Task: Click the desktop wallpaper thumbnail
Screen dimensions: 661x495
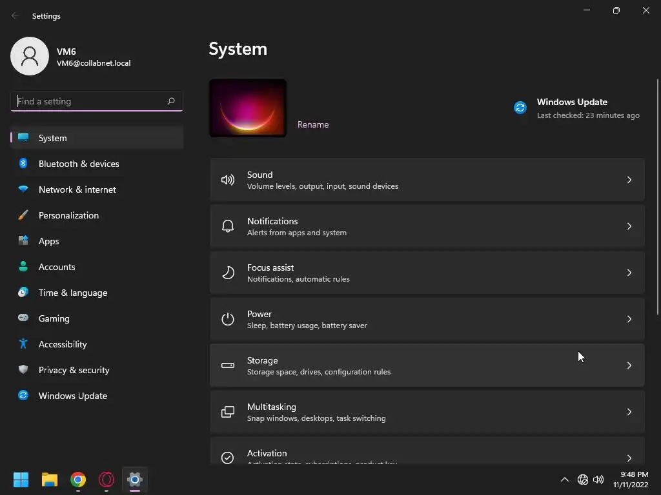Action: tap(248, 108)
